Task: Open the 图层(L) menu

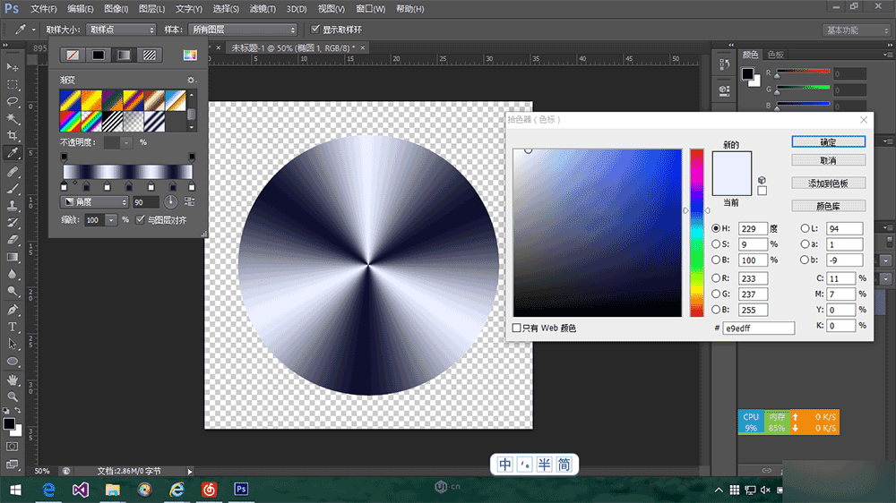Action: [151, 9]
